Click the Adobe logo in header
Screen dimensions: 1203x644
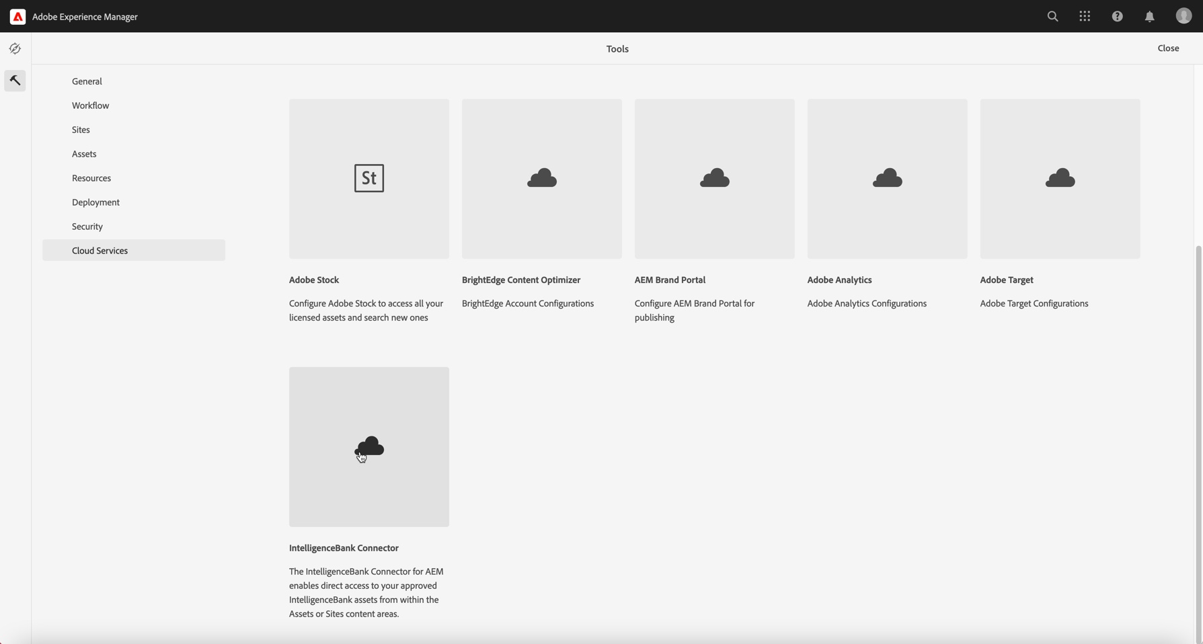pos(17,17)
